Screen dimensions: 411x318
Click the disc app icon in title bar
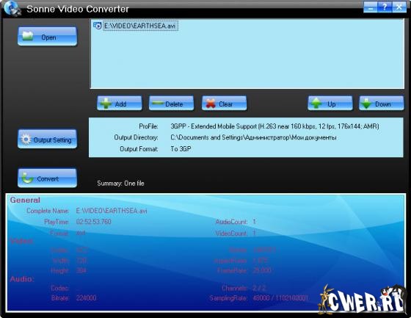[x=12, y=8]
